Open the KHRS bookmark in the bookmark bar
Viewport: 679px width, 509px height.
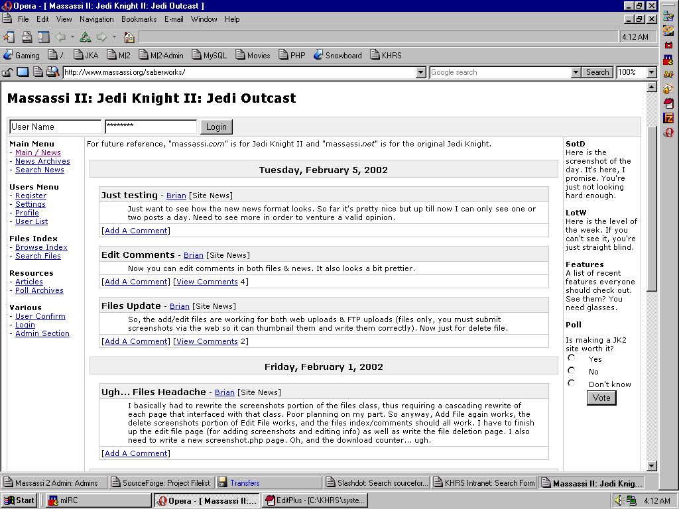(x=386, y=56)
